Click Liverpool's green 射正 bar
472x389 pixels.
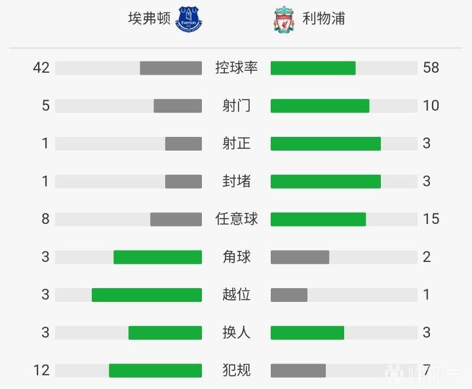tap(326, 144)
